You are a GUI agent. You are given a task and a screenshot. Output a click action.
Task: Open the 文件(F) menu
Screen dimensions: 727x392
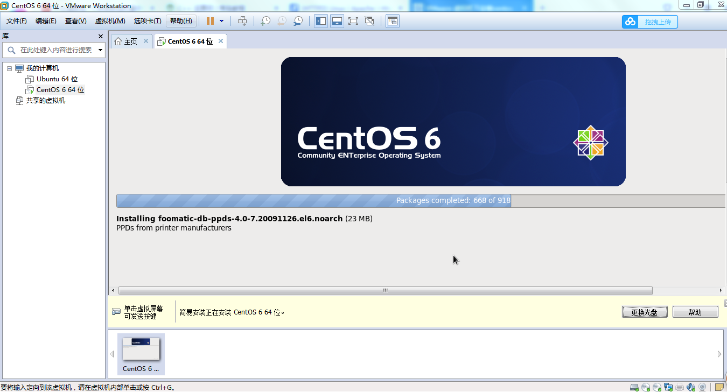tap(17, 21)
